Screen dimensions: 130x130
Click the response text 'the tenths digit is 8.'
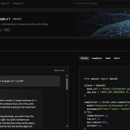[22, 126]
